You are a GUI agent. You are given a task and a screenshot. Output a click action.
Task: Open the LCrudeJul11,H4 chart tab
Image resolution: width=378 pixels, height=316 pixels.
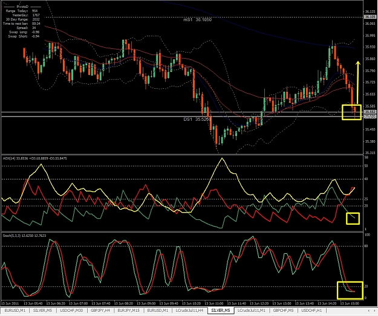pos(189,311)
